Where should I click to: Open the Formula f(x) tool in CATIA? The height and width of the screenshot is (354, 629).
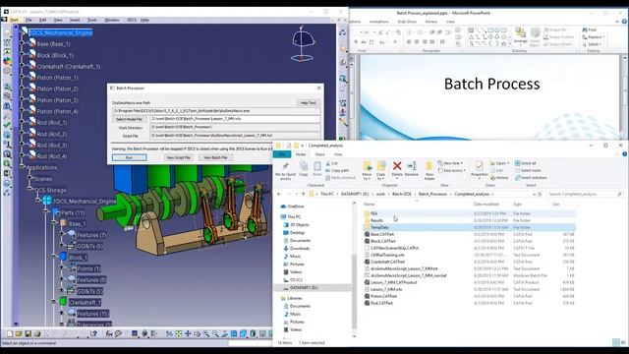pos(109,333)
